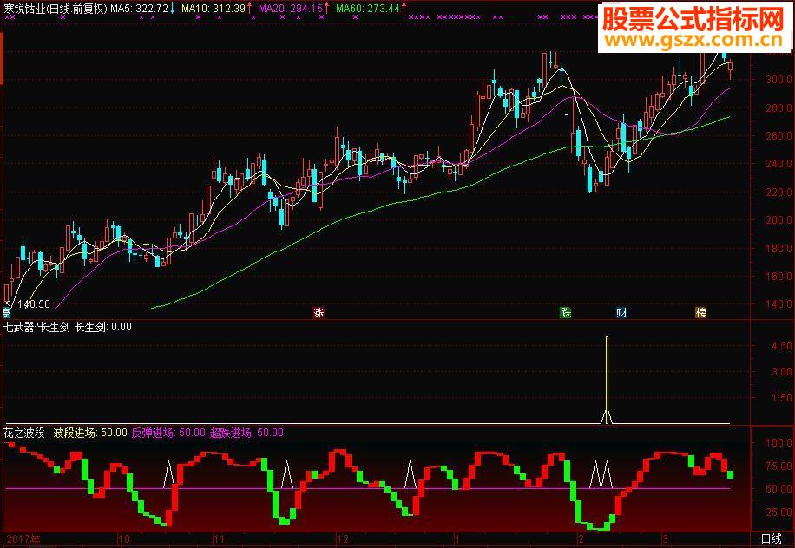Viewport: 795px width, 548px height.
Task: Select the MA60: 273.44 label
Action: pos(368,9)
